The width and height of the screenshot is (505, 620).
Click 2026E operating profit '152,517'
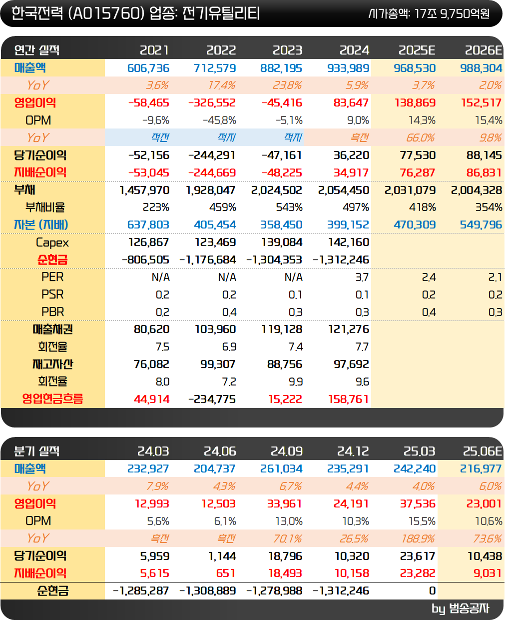(482, 103)
